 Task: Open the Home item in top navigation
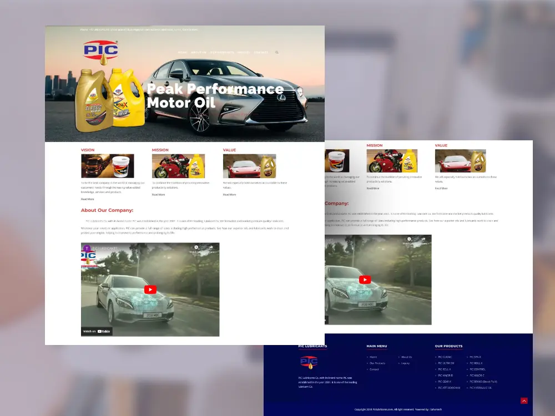click(183, 53)
